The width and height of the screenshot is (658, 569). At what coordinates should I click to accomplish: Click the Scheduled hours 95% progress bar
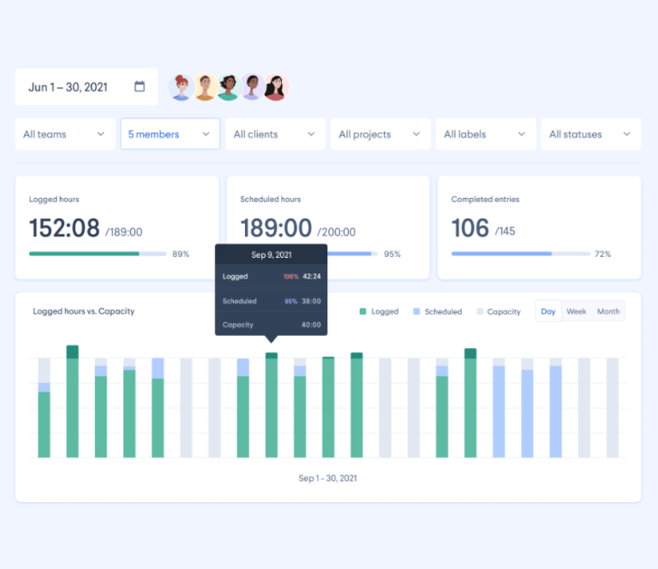(352, 254)
